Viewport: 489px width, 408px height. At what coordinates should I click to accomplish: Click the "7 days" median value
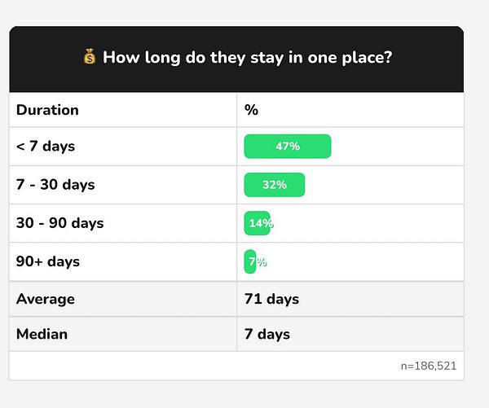tap(267, 334)
